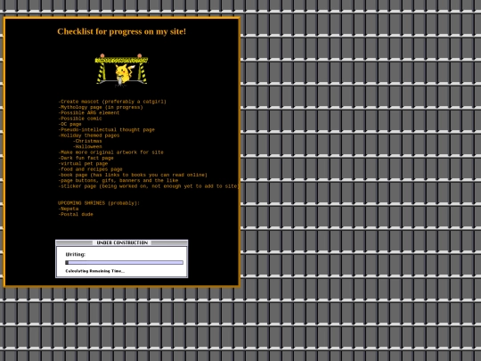Click the "-Possible ARG element" line
The width and height of the screenshot is (481, 361).
tap(89, 112)
